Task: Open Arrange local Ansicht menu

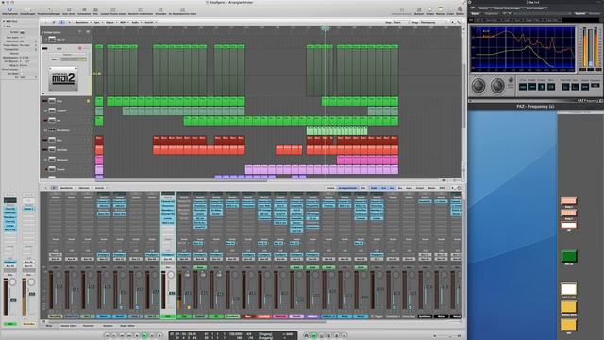Action: (x=149, y=22)
